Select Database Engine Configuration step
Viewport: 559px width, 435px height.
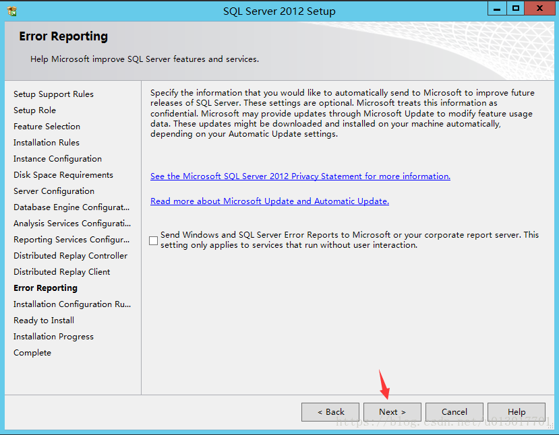click(71, 207)
